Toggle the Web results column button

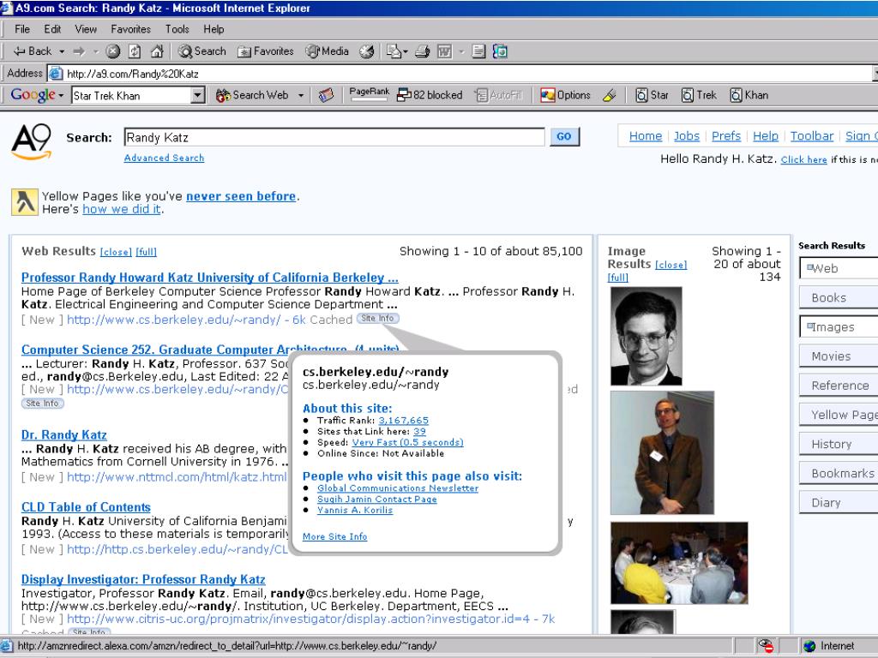point(839,268)
